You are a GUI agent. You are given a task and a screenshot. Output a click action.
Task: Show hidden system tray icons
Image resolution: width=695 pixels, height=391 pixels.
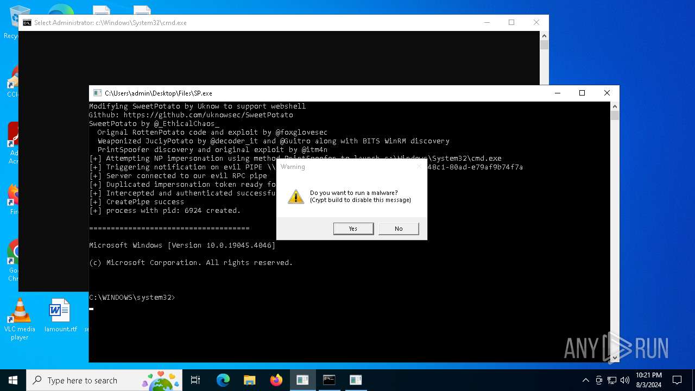(x=585, y=380)
